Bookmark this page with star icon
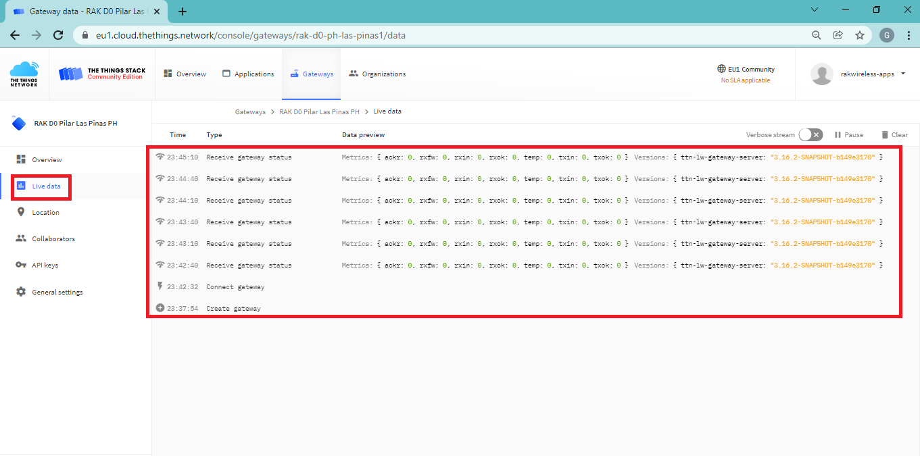 (x=859, y=35)
